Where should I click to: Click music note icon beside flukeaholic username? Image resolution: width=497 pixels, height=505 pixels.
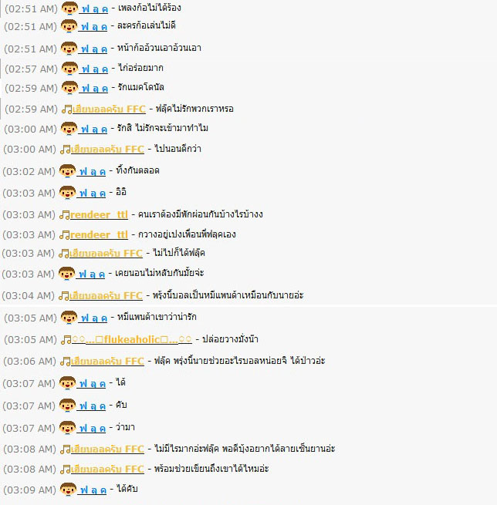coord(66,340)
